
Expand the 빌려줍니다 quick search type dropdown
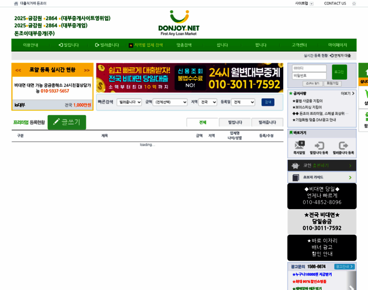coord(129,102)
